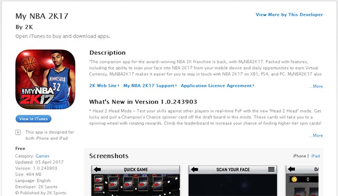The image size is (338, 196).
Task: Click What's New in Version 1.0.243903 heading
Action: [x=143, y=102]
